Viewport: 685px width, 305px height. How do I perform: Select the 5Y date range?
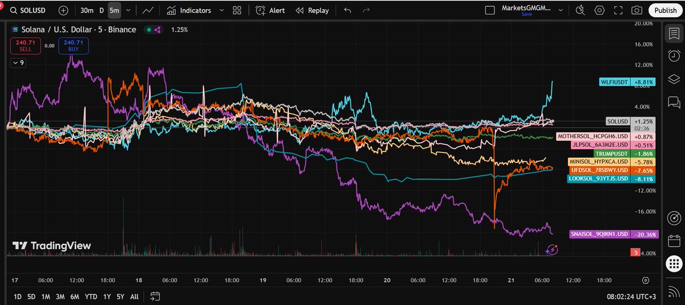tap(120, 296)
